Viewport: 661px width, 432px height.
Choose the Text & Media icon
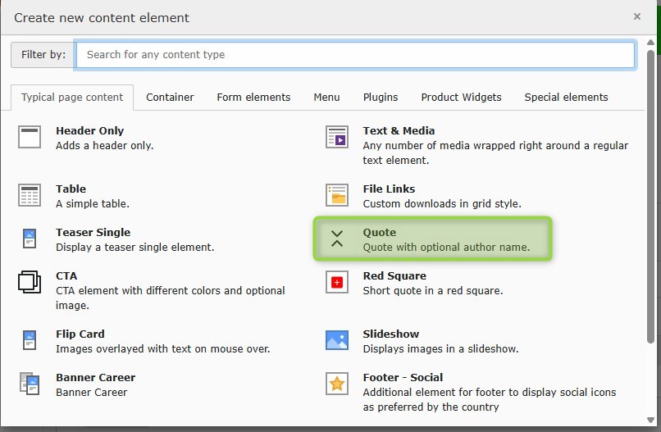337,137
